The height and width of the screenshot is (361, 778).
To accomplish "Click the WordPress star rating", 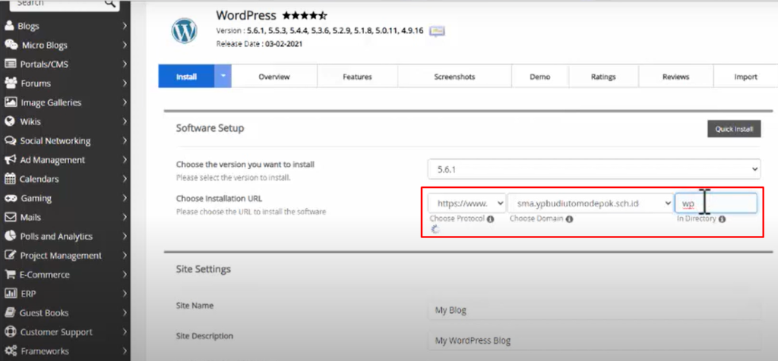I will click(305, 16).
